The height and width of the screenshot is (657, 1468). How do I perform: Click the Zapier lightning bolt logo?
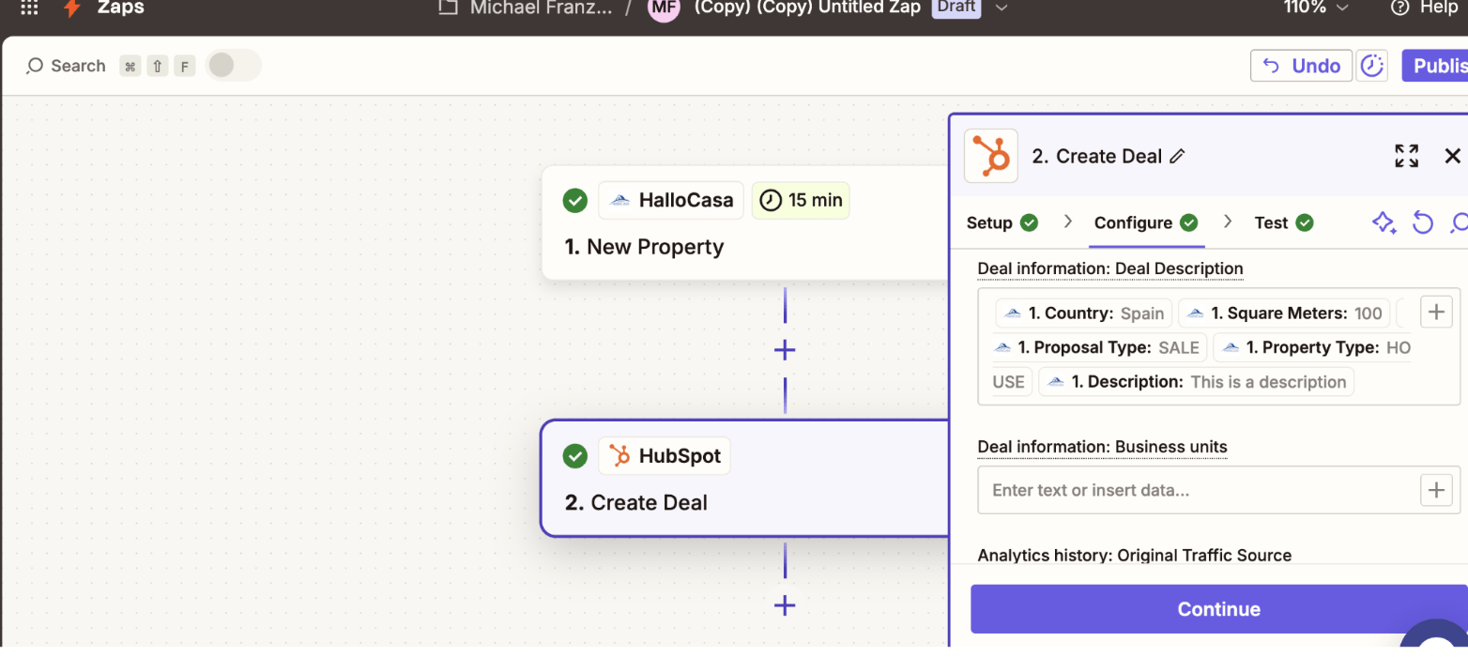click(71, 8)
